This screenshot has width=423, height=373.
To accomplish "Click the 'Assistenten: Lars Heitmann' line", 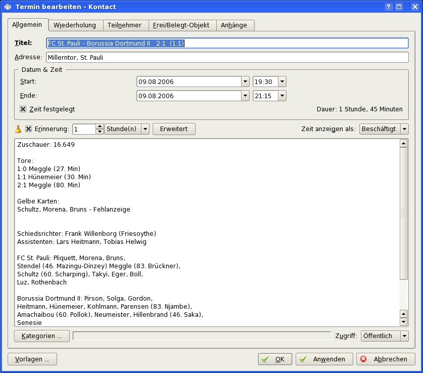I will pos(82,242).
